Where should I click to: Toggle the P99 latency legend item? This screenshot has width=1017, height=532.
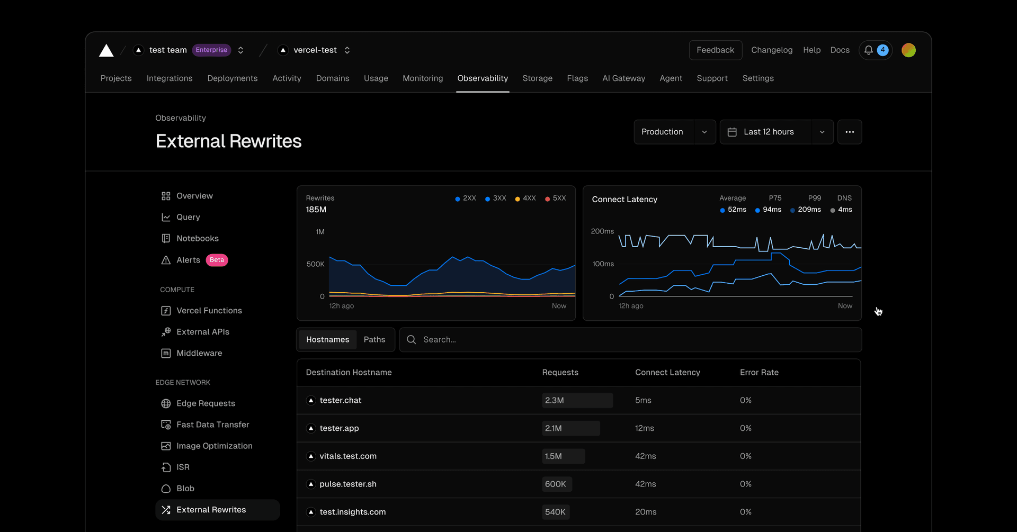[x=805, y=210]
